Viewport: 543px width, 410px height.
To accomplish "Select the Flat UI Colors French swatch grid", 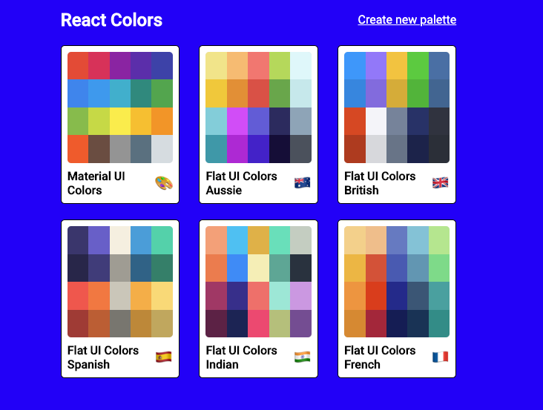I will [397, 282].
